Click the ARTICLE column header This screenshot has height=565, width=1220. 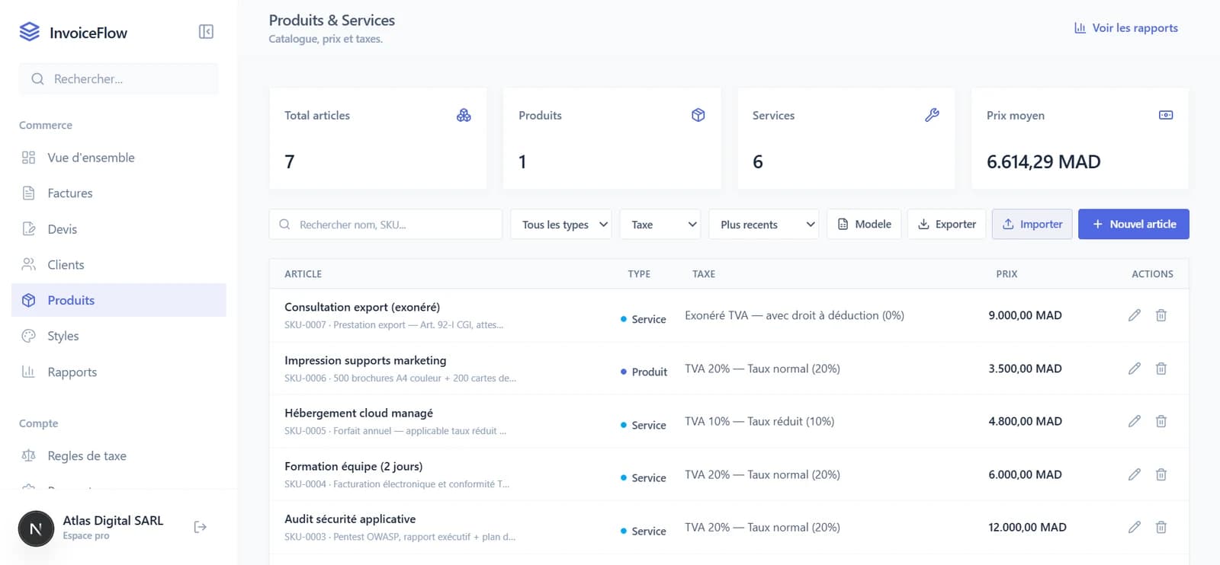(x=303, y=274)
